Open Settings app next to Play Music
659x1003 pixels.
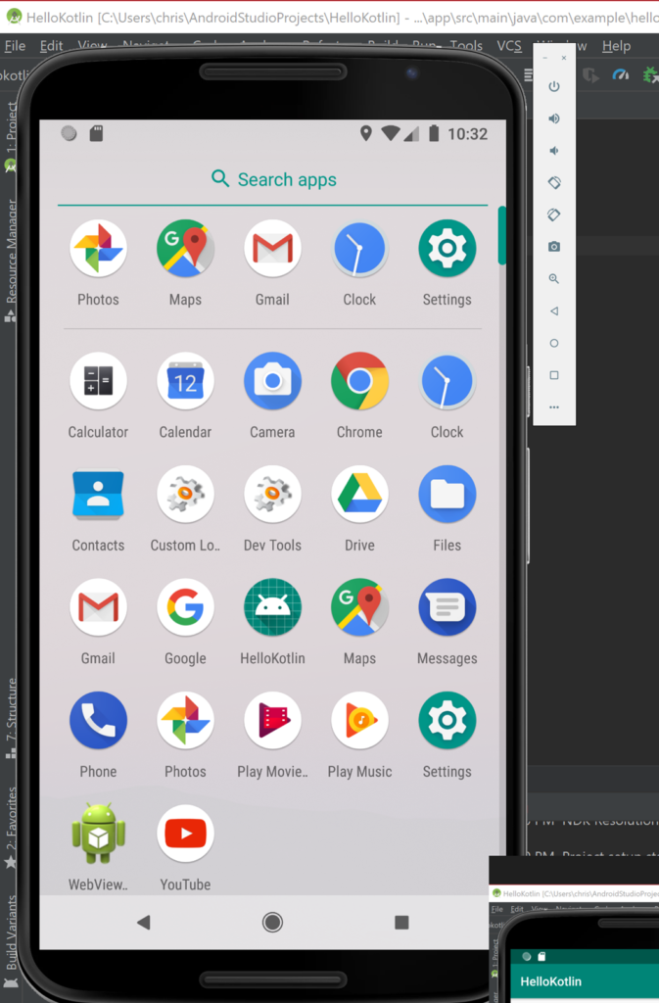(447, 720)
